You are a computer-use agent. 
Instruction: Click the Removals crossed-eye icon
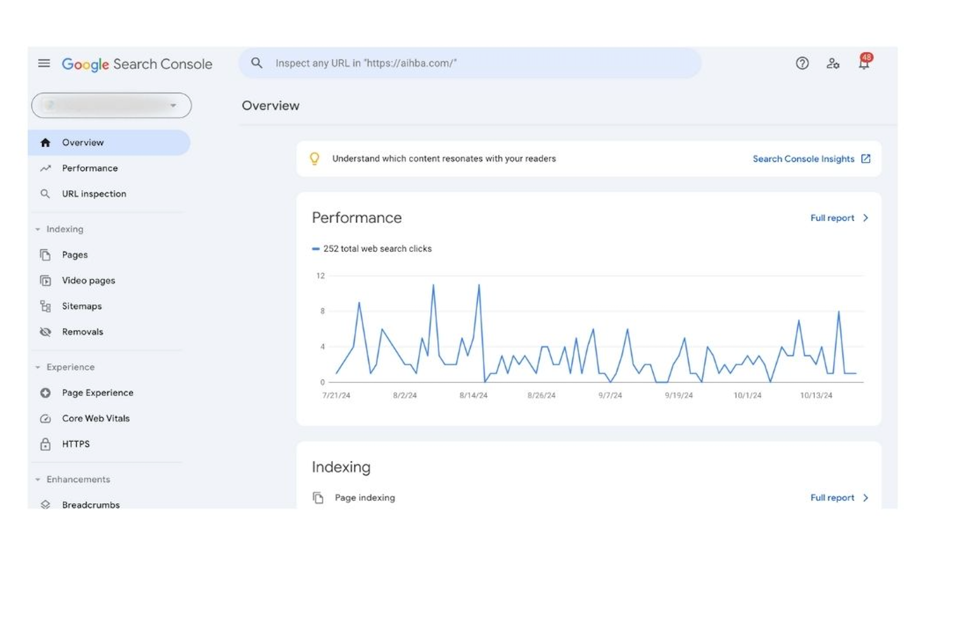click(45, 332)
